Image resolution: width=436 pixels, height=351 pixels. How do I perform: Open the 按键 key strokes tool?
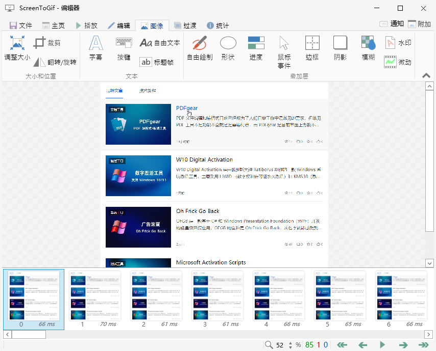tap(124, 48)
